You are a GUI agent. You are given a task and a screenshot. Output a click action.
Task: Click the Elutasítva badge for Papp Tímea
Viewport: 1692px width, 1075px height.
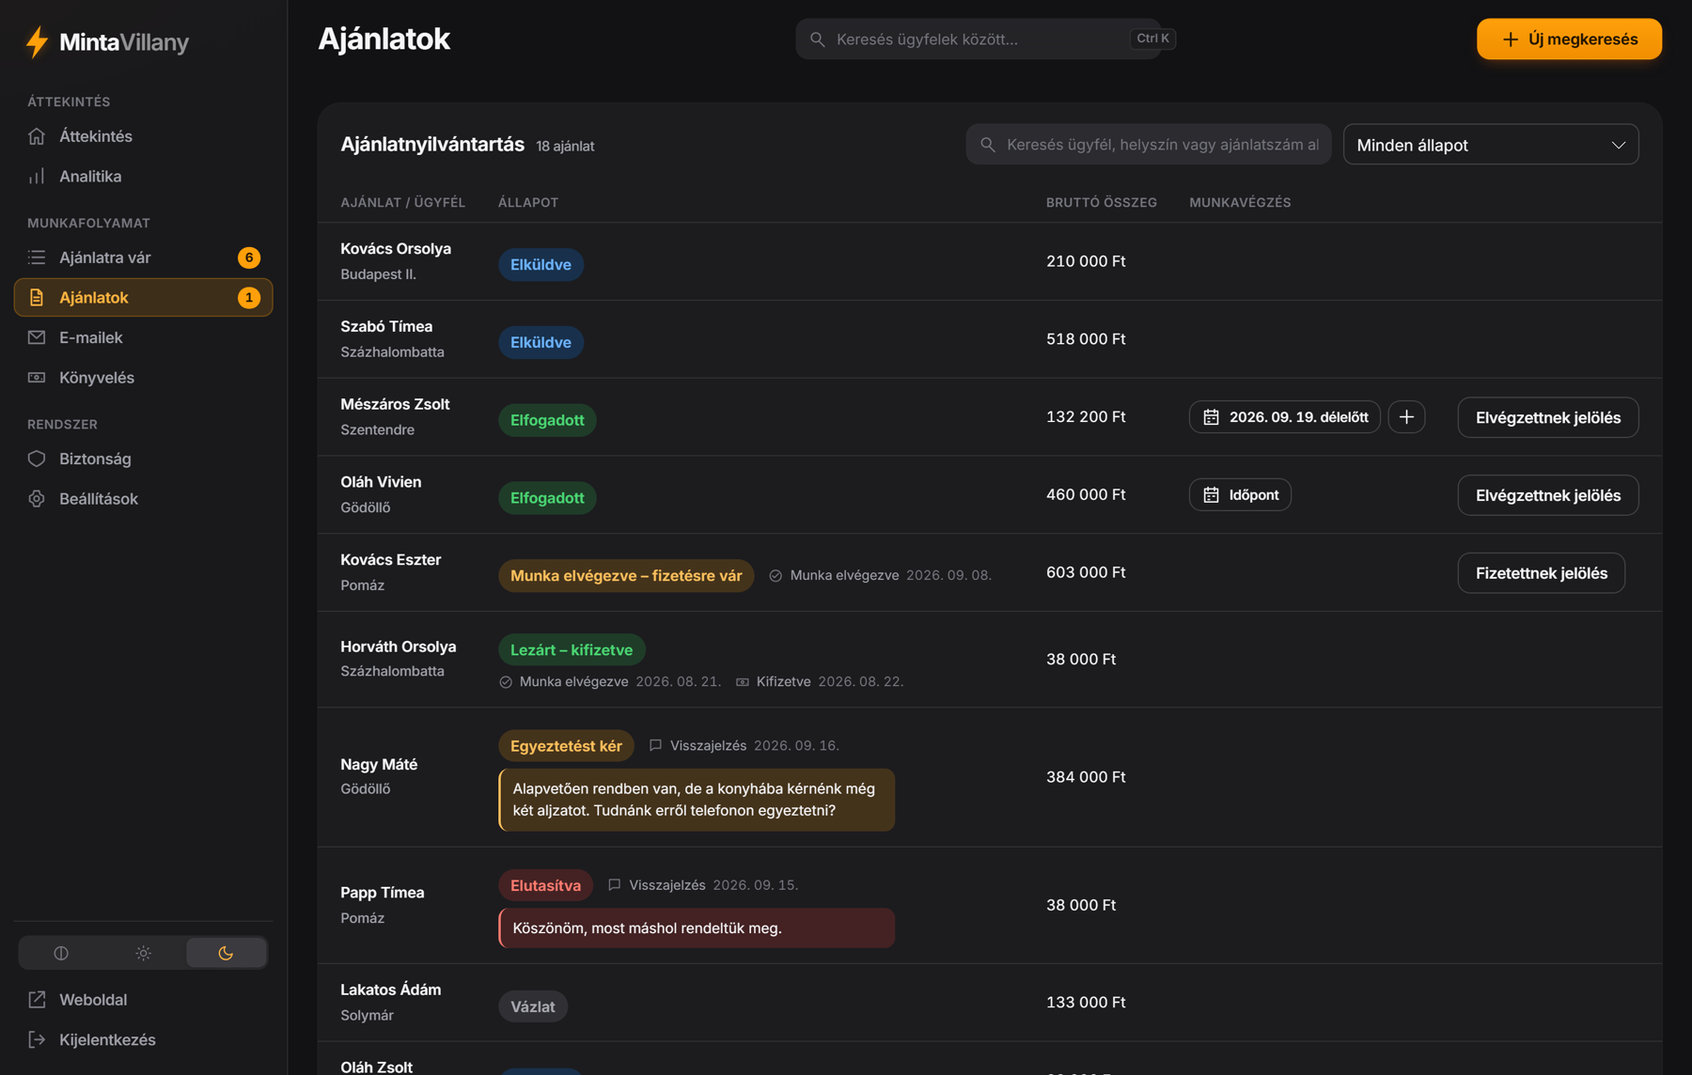545,885
